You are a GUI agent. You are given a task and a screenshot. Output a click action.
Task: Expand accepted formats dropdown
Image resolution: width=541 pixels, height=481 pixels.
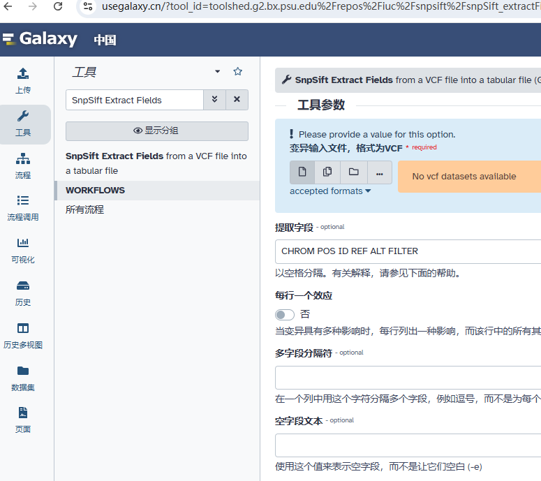pos(330,191)
